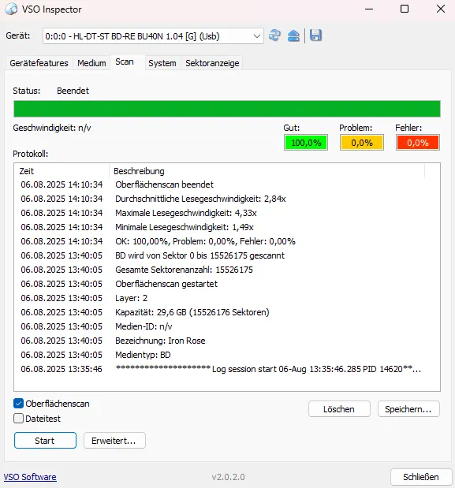Minimize the VSO Inspector window
Image resolution: width=455 pixels, height=488 pixels.
[369, 9]
